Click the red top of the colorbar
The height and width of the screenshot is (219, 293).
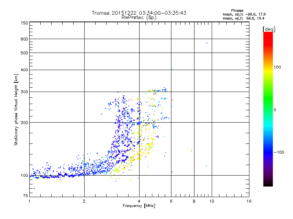tap(268, 35)
